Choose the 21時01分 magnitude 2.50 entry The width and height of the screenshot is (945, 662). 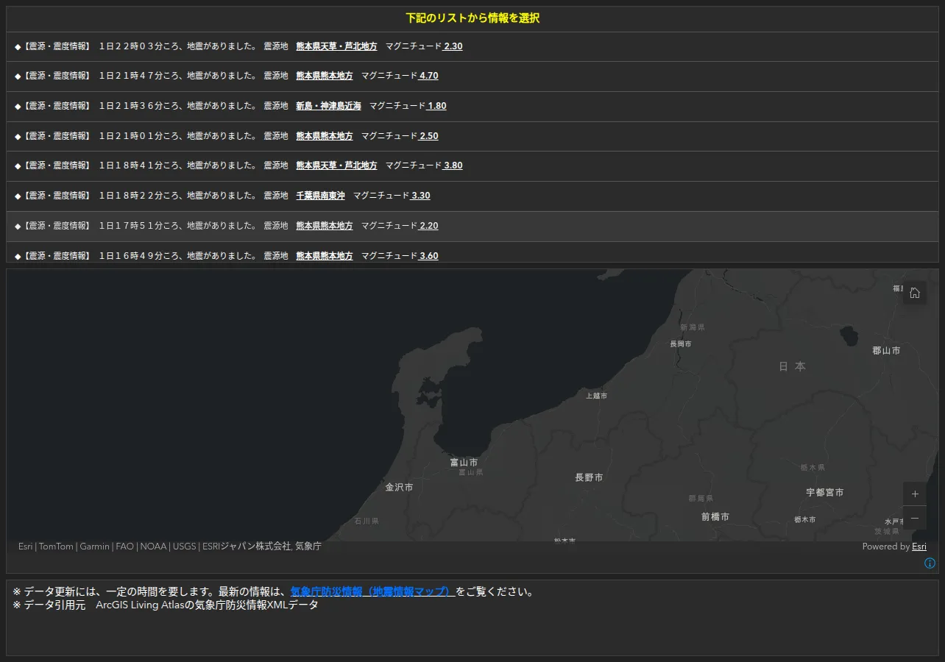point(473,136)
